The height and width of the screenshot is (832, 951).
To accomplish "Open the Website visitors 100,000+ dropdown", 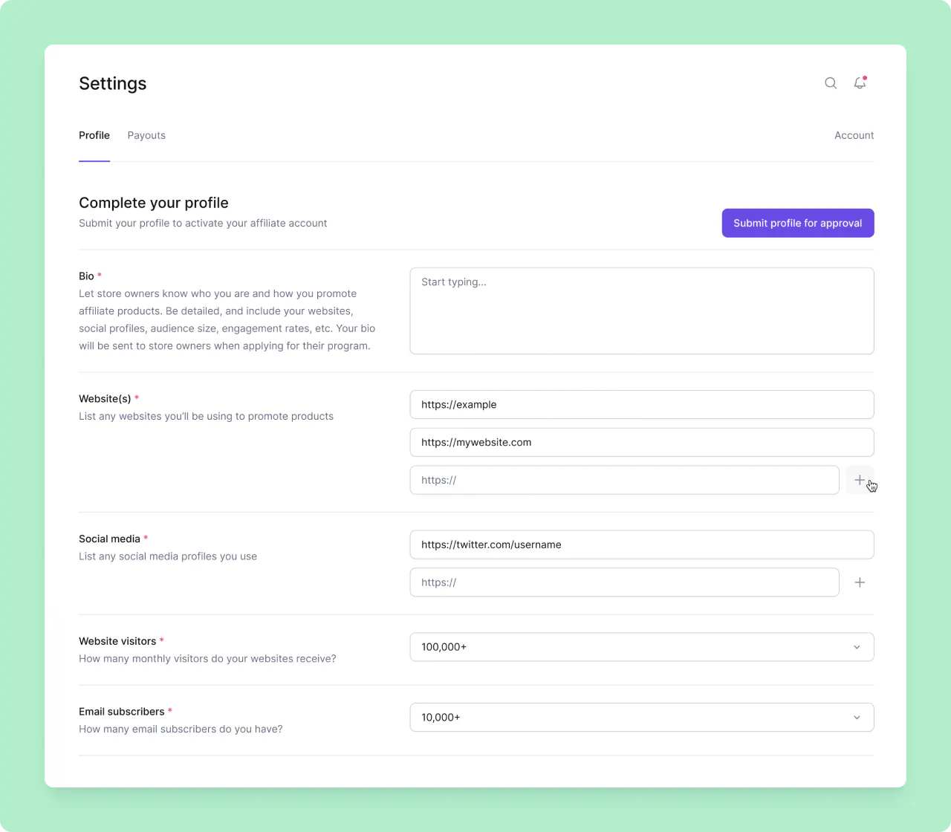I will tap(632, 647).
